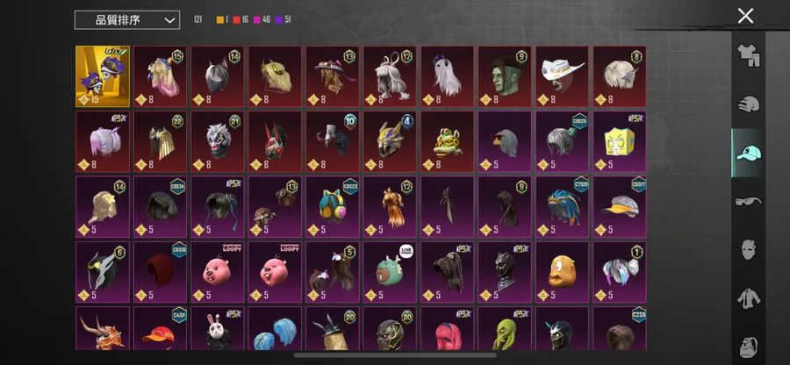
Task: Open the glasses category icon
Action: point(748,202)
